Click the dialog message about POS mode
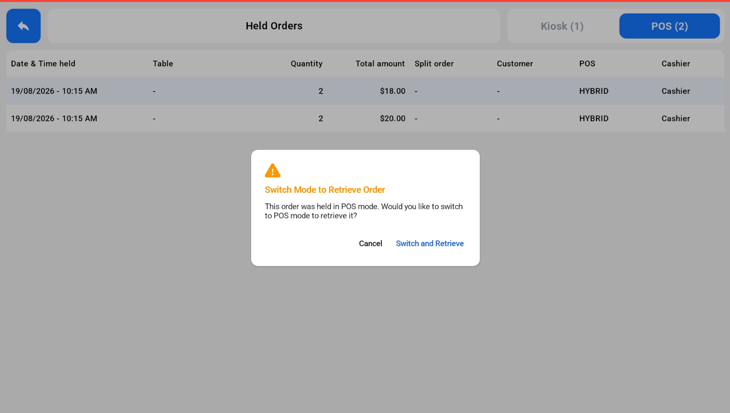Screen dimensions: 730x413 (x=364, y=211)
